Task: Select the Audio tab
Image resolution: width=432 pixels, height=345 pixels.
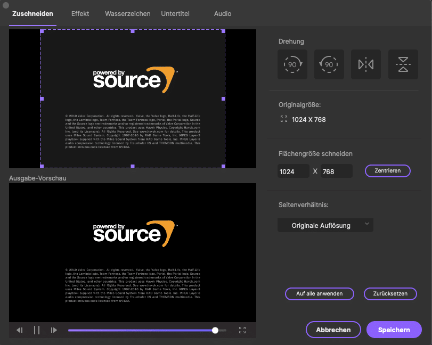Action: [x=223, y=14]
